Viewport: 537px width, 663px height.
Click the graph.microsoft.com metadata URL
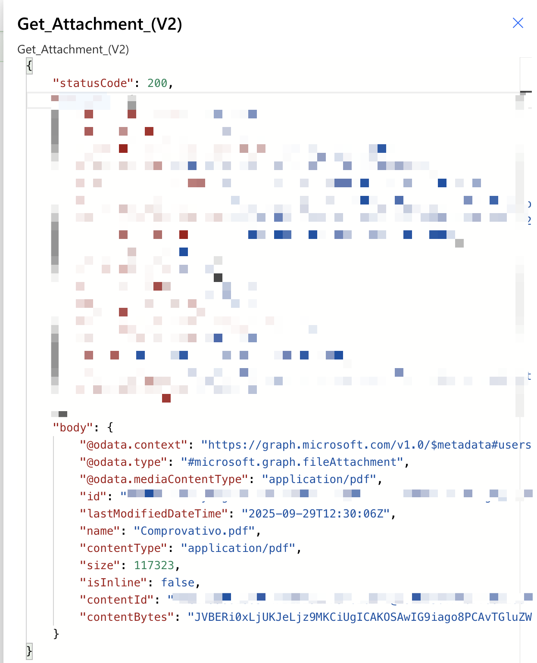pos(366,445)
